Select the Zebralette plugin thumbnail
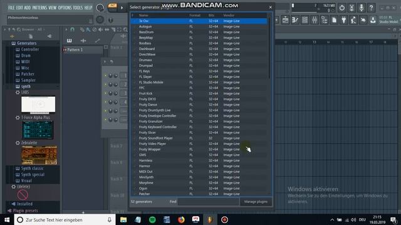This screenshot has width=401, height=225. pos(39,155)
